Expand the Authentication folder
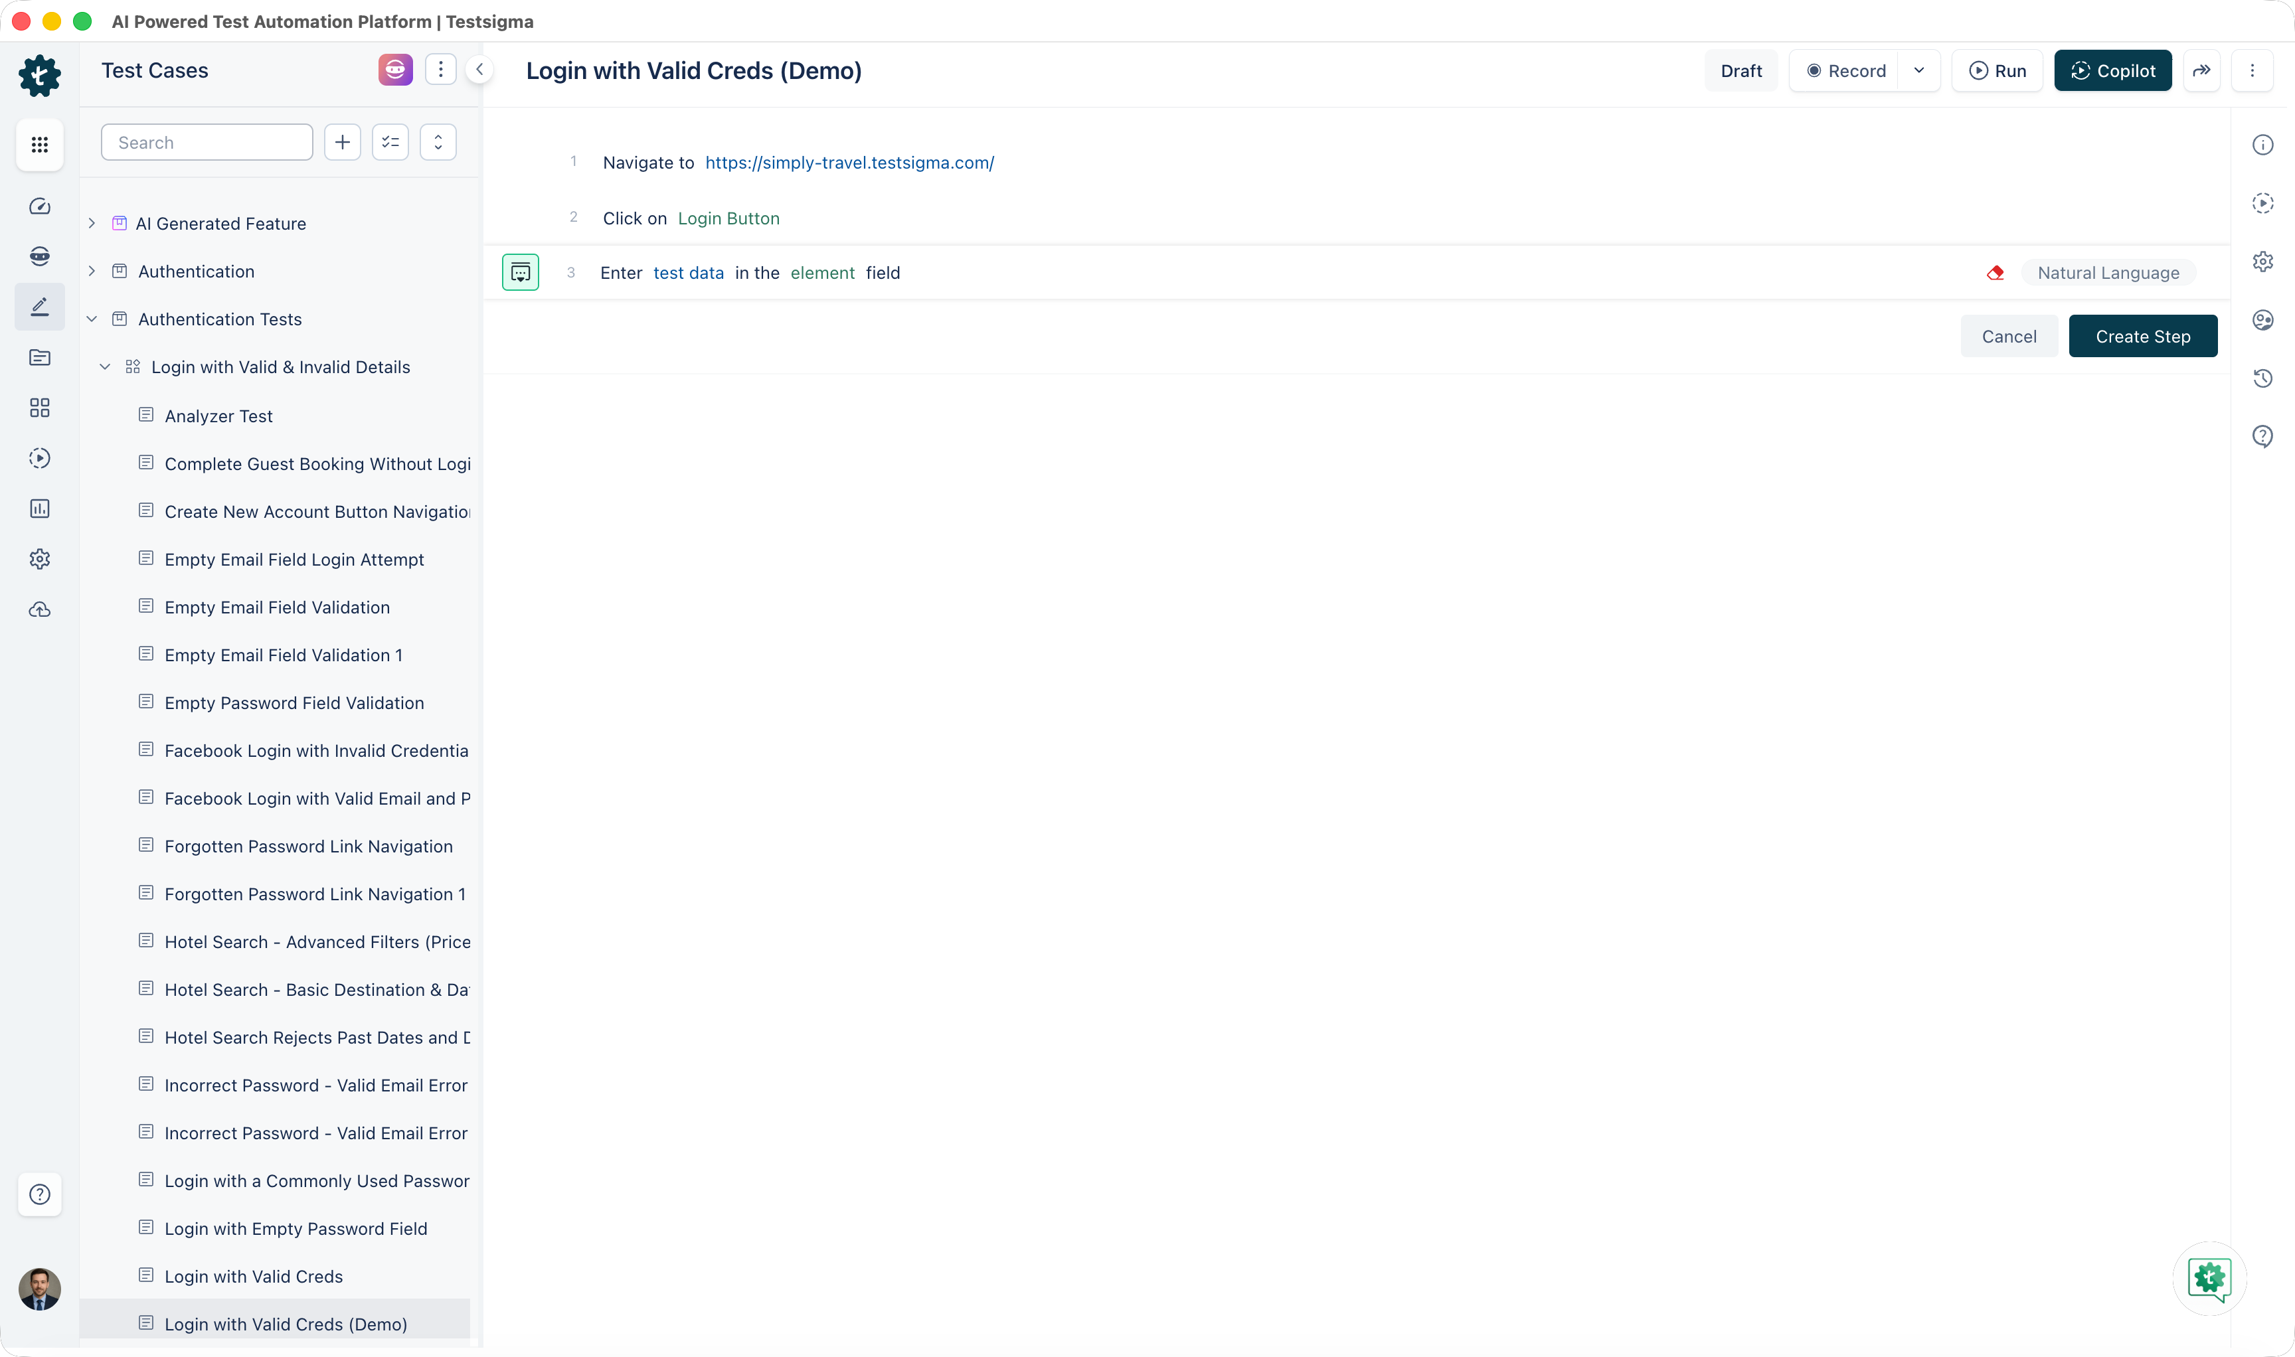The width and height of the screenshot is (2295, 1357). click(92, 271)
